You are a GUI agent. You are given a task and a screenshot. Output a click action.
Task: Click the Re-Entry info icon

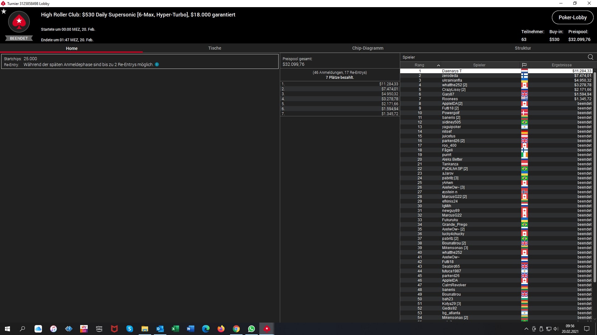point(157,65)
